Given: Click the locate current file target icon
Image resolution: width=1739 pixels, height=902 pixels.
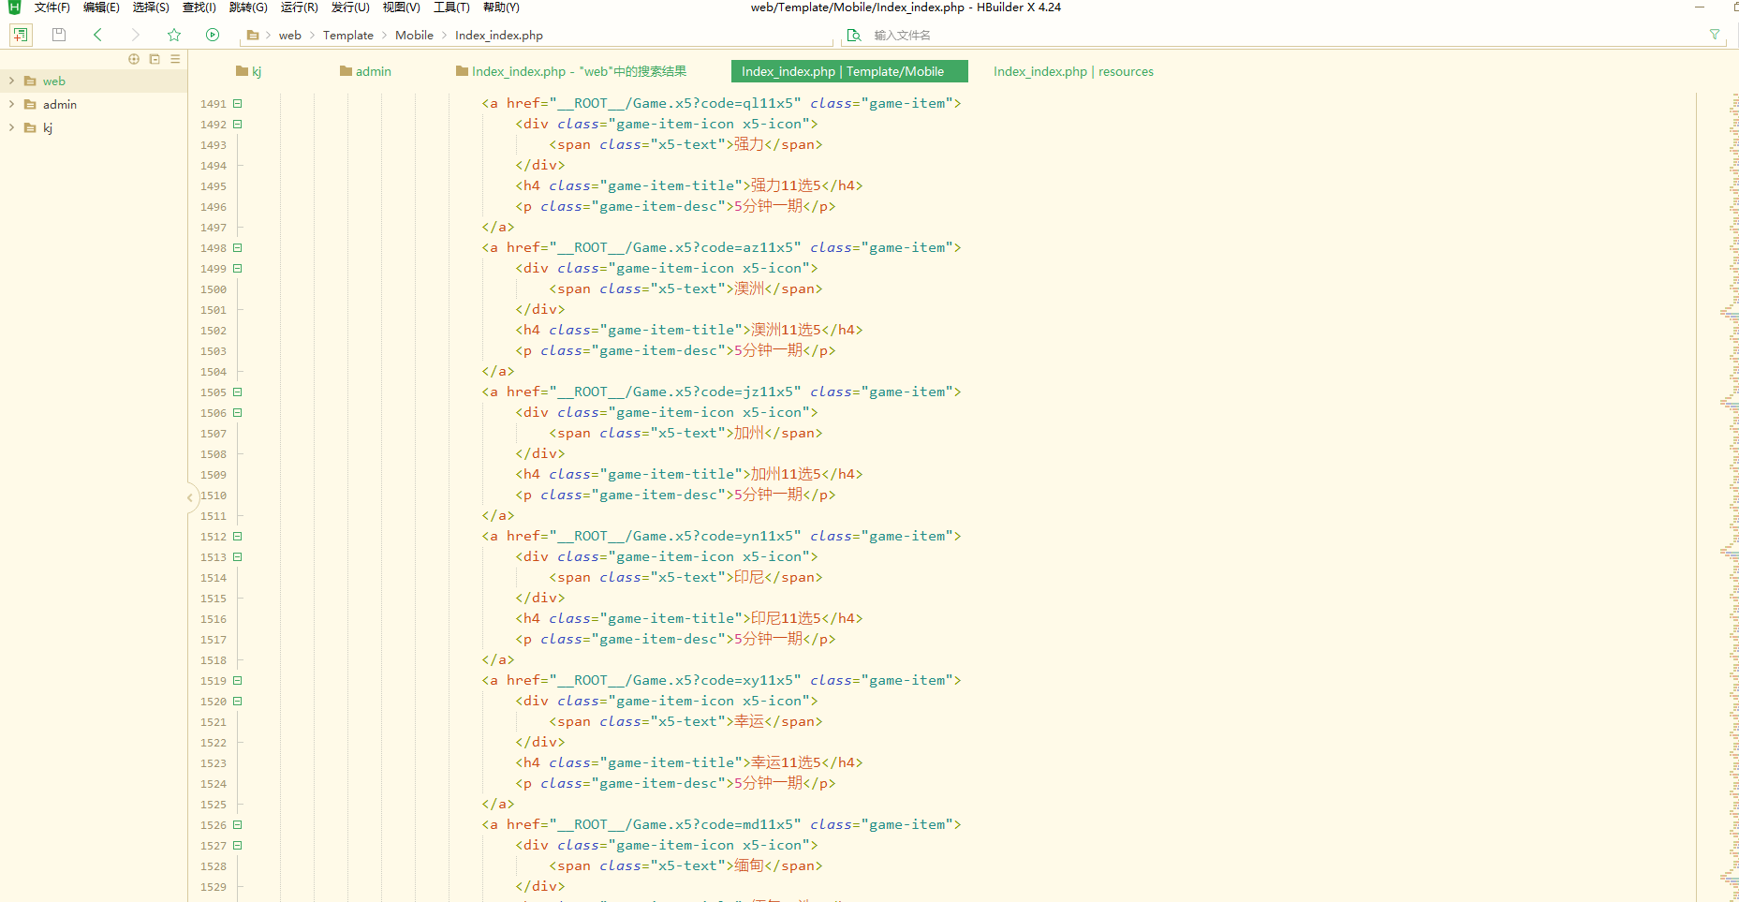Looking at the screenshot, I should pos(134,59).
